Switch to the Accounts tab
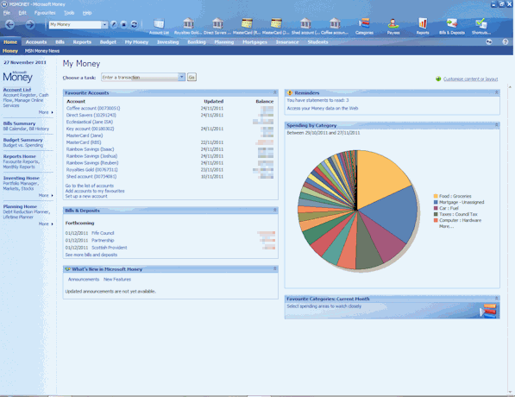515x397 pixels. coord(36,42)
